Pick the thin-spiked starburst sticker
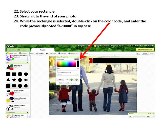Image resolution: width=162 pixels, height=121 pixels. 26,80
